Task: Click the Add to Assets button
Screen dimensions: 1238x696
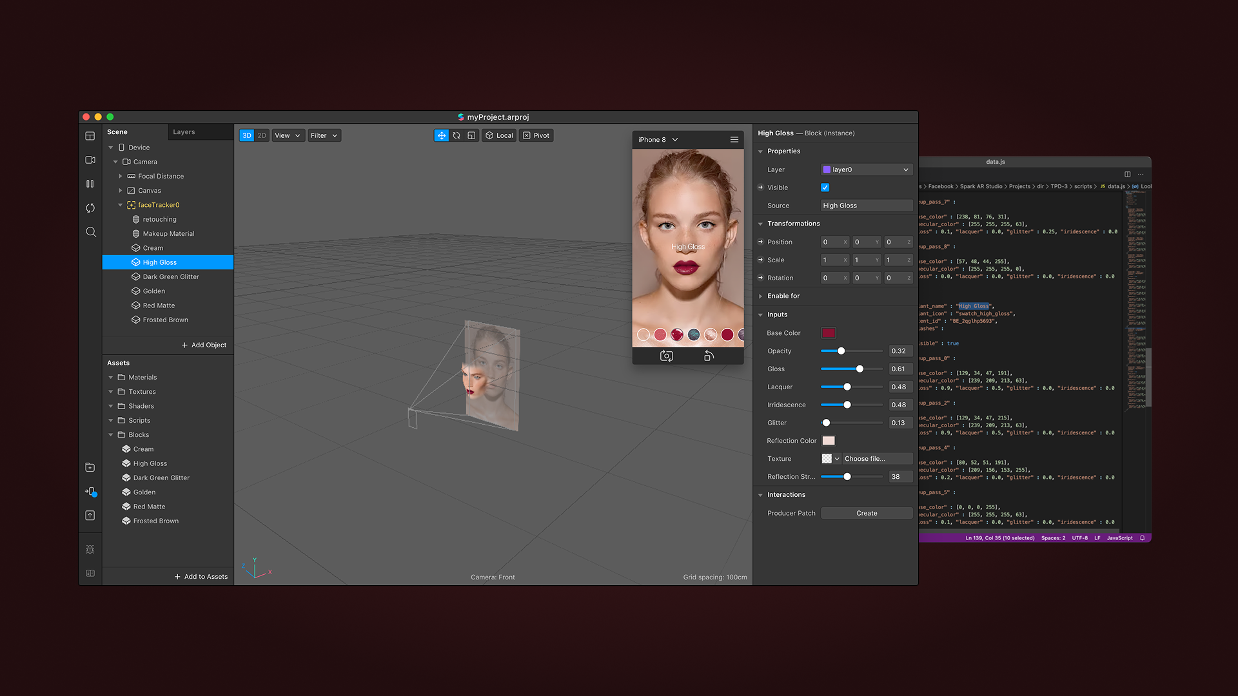Action: click(201, 577)
